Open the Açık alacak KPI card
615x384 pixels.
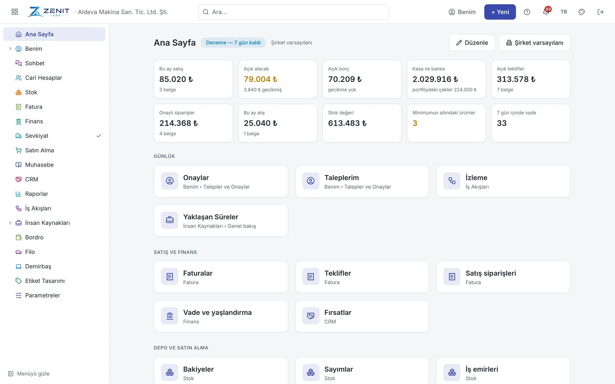278,79
